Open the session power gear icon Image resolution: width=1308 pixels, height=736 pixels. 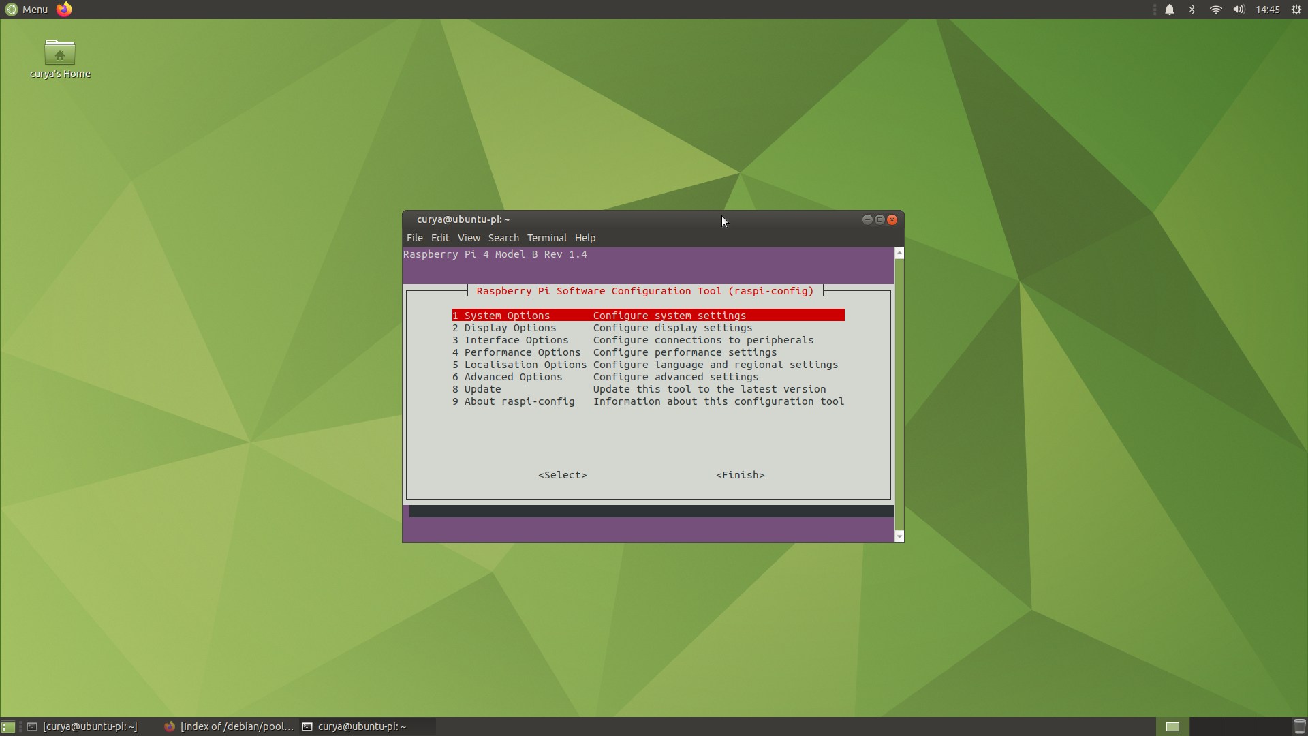click(1296, 10)
